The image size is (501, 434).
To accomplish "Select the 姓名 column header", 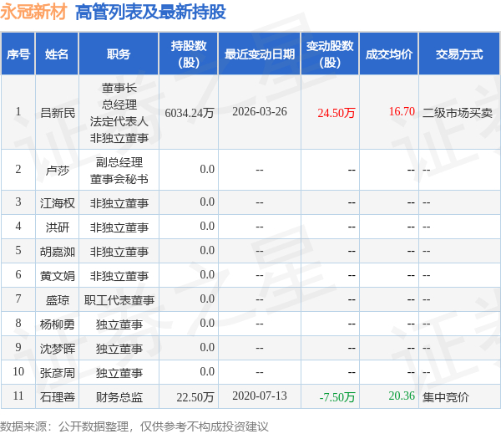I will [57, 54].
